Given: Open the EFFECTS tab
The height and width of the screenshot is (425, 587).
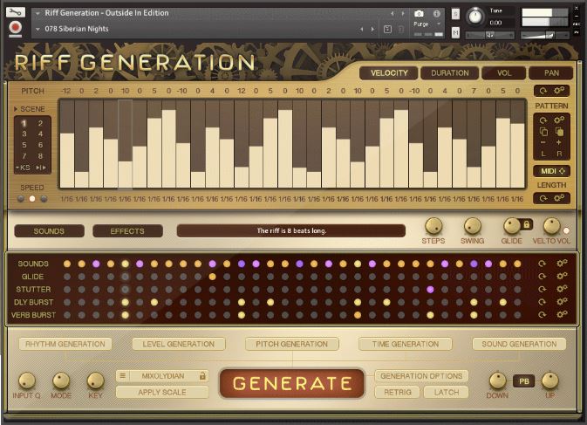Looking at the screenshot, I should tap(127, 231).
